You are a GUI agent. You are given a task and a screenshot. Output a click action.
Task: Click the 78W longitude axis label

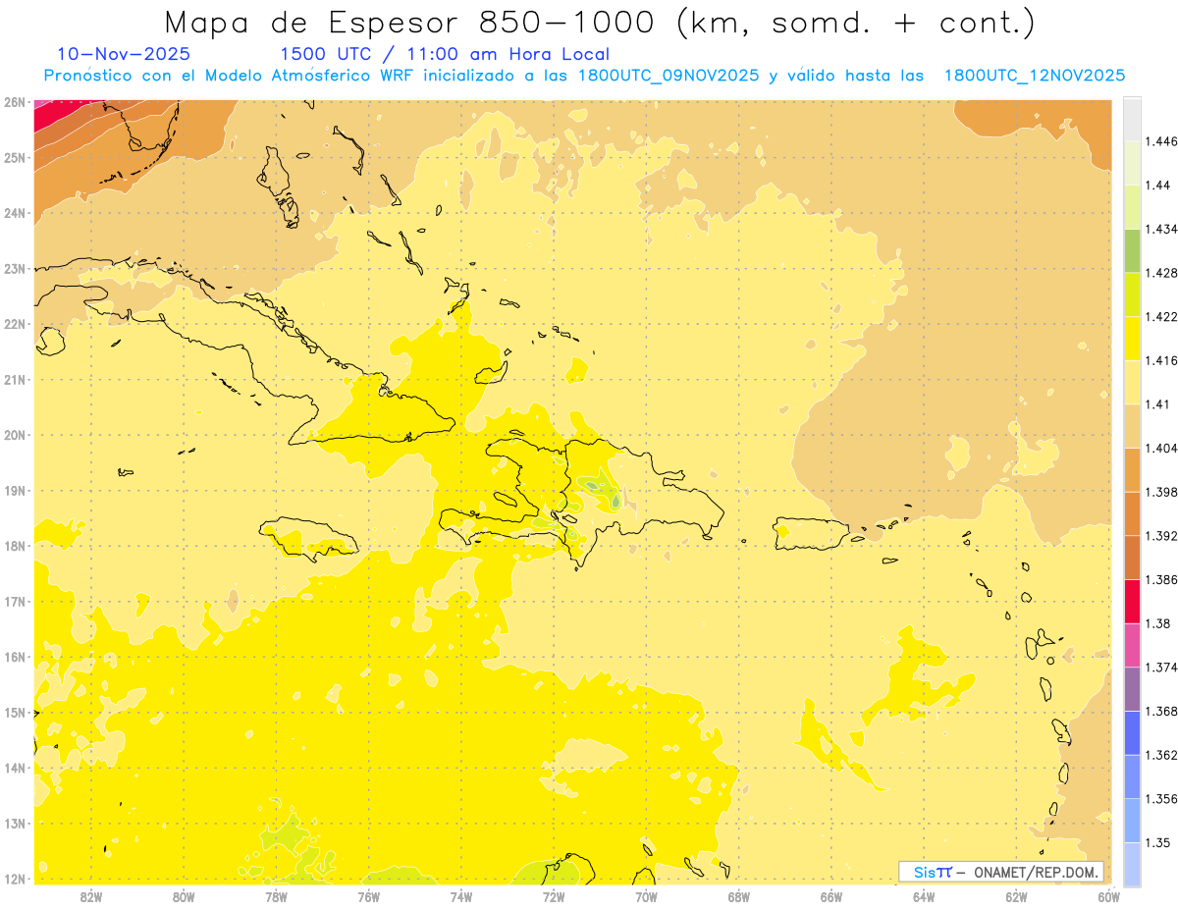[276, 896]
